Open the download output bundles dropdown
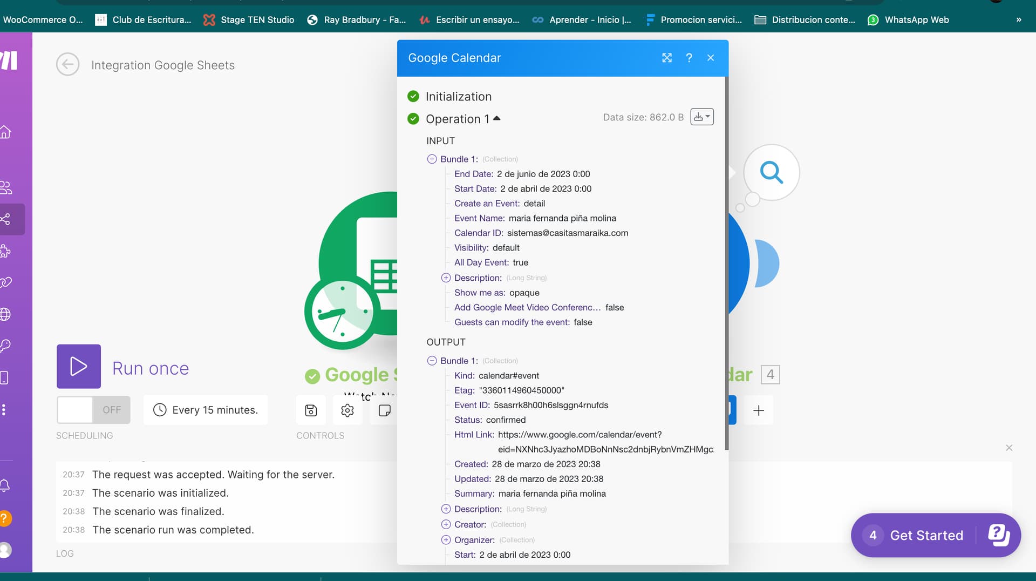 [x=702, y=117]
